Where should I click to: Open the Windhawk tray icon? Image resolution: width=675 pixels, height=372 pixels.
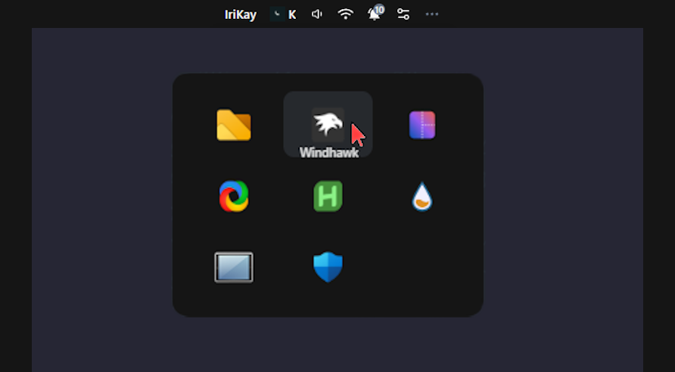click(328, 124)
